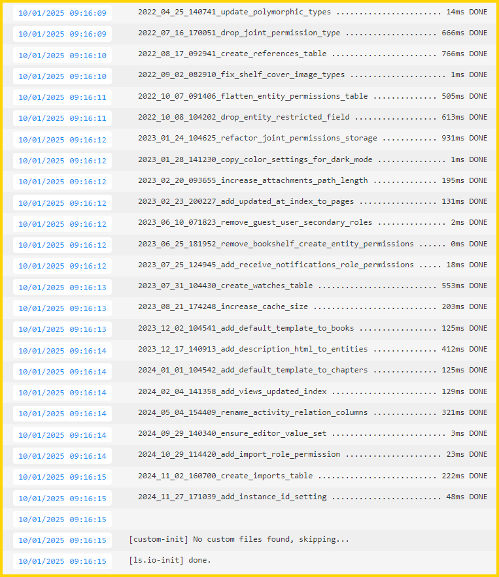Click timestamp beside copy_color_settings_for_dark_mode line
The width and height of the screenshot is (499, 577).
[x=62, y=161]
